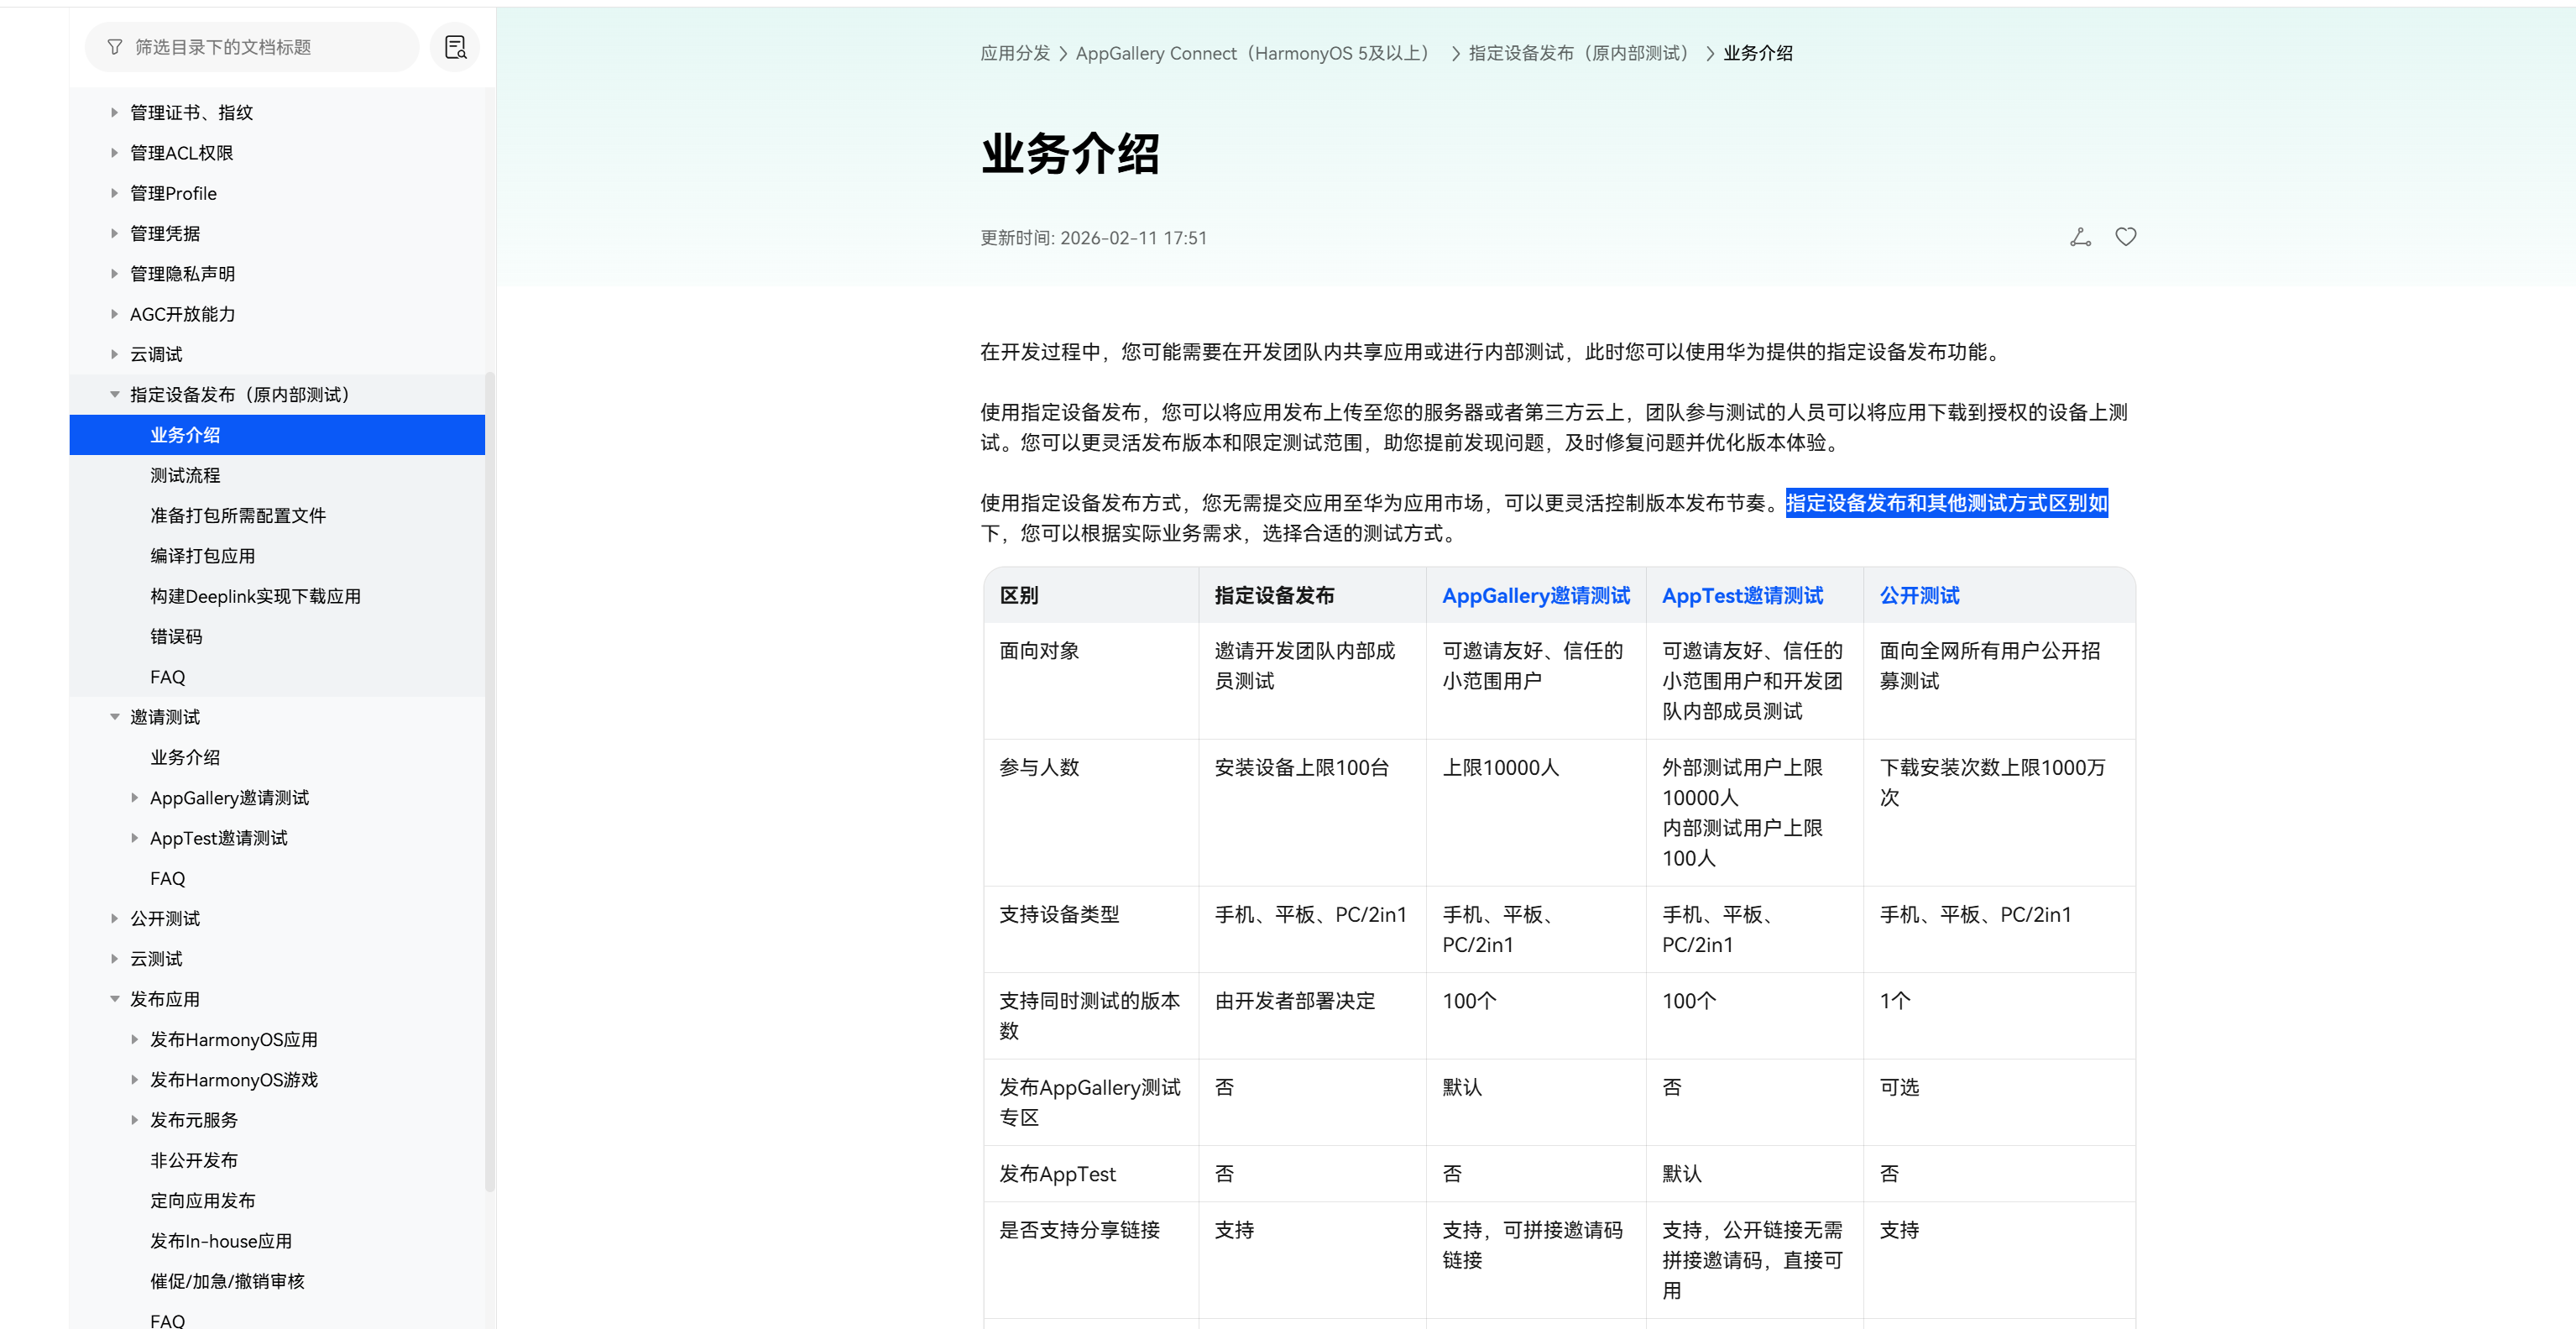Viewport: 2576px width, 1329px height.
Task: Select 错误码 in the sidebar
Action: 176,636
